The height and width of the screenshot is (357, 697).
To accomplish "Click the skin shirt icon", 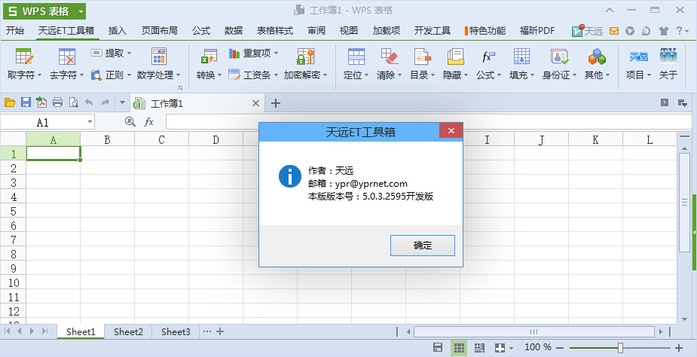I will (664, 31).
